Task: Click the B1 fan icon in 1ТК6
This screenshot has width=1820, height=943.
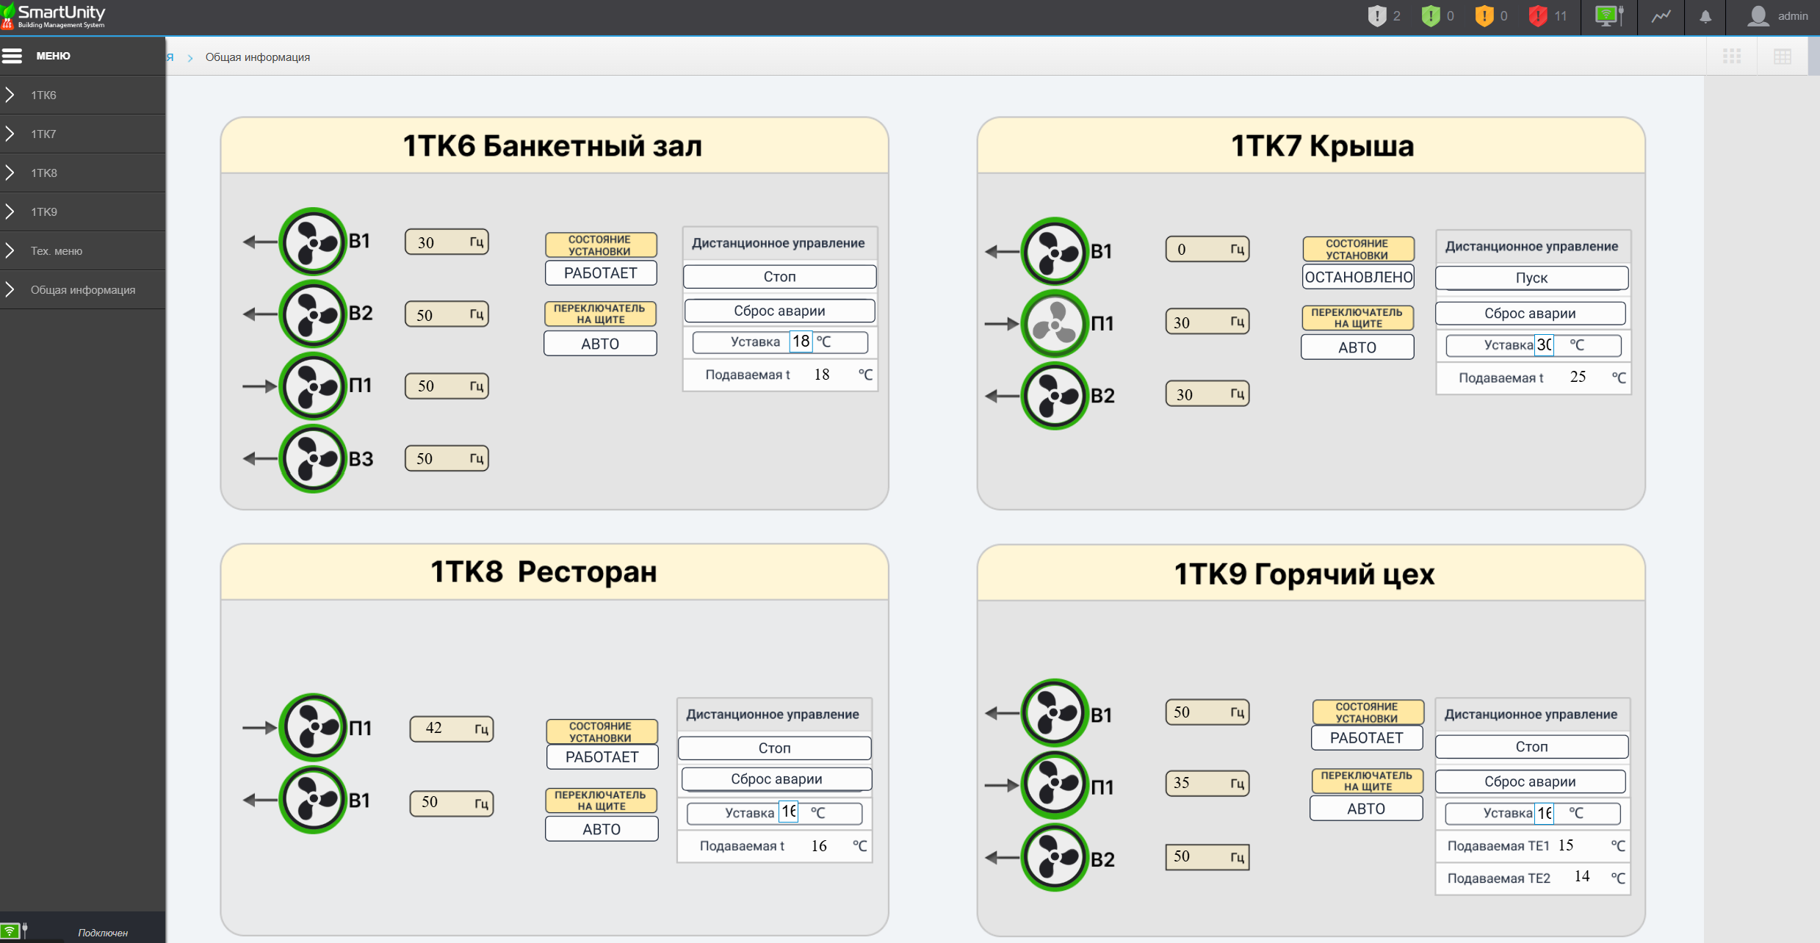Action: tap(313, 242)
